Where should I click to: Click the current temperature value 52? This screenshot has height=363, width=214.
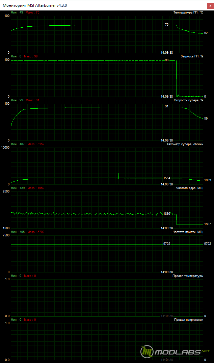[x=206, y=33]
